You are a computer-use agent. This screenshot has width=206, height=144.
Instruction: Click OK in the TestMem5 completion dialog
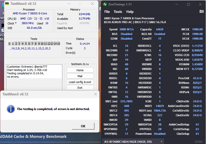(x=83, y=126)
